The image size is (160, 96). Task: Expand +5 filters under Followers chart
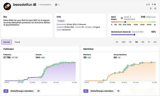pos(38,91)
